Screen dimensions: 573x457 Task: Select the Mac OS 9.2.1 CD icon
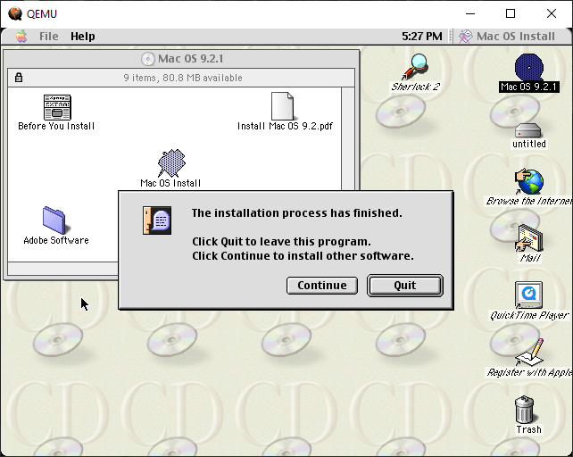528,68
